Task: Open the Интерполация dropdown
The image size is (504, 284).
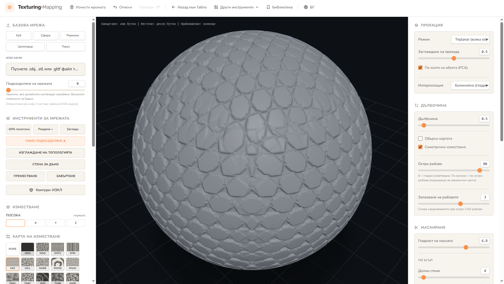Action: [470, 85]
